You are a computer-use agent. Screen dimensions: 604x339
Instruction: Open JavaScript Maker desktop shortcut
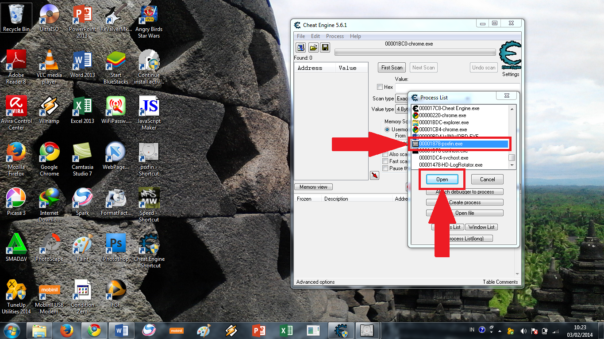click(x=149, y=113)
